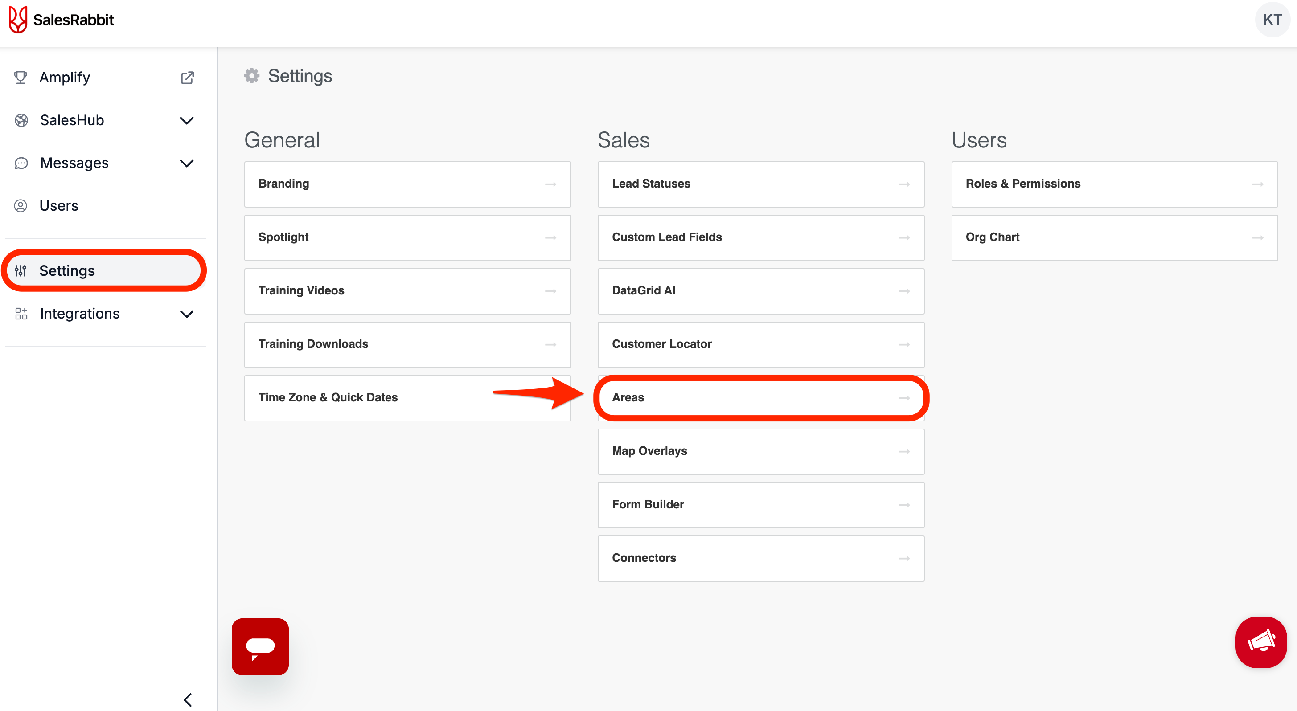Click the arrow on the Spotlight card

(550, 237)
